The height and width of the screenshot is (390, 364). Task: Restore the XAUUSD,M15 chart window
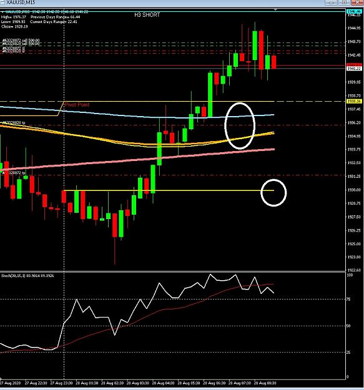coord(345,2)
